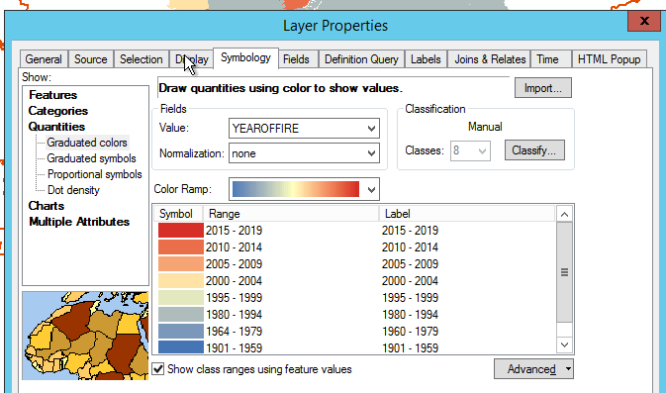Click the 1995 - 1999 symbol swatch
Viewport: 666px width, 393px height.
(x=181, y=297)
